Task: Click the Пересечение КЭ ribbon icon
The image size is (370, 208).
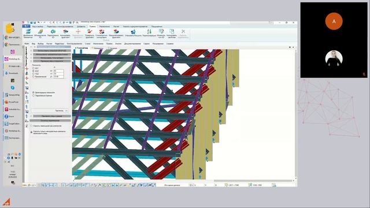Action: pyautogui.click(x=53, y=34)
